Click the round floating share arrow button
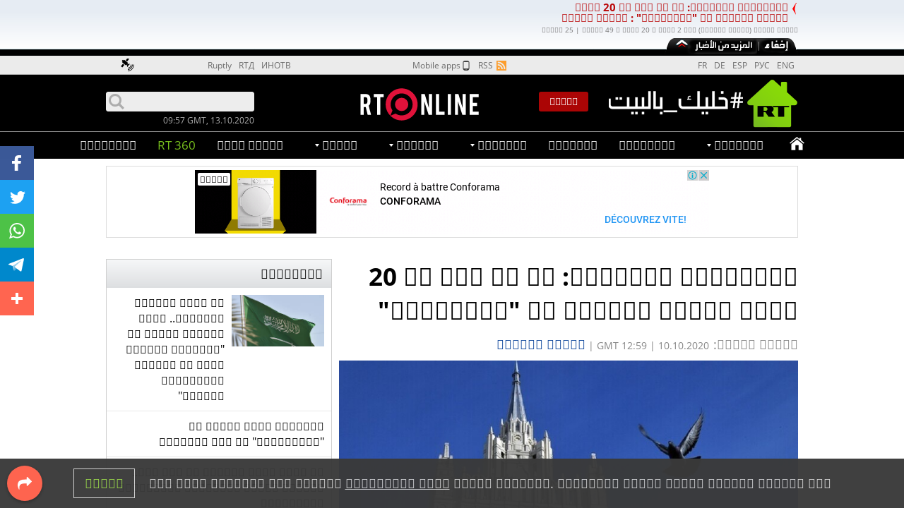904x508 pixels. (25, 483)
